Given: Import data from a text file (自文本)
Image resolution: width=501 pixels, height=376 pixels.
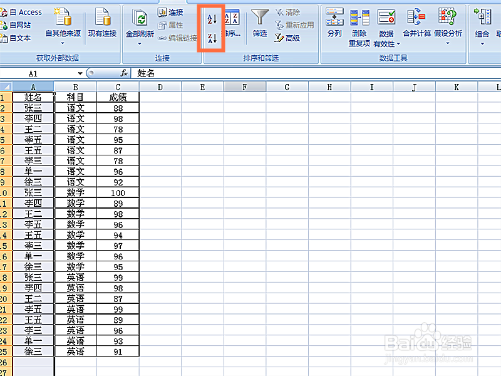Looking at the screenshot, I should click(x=16, y=38).
